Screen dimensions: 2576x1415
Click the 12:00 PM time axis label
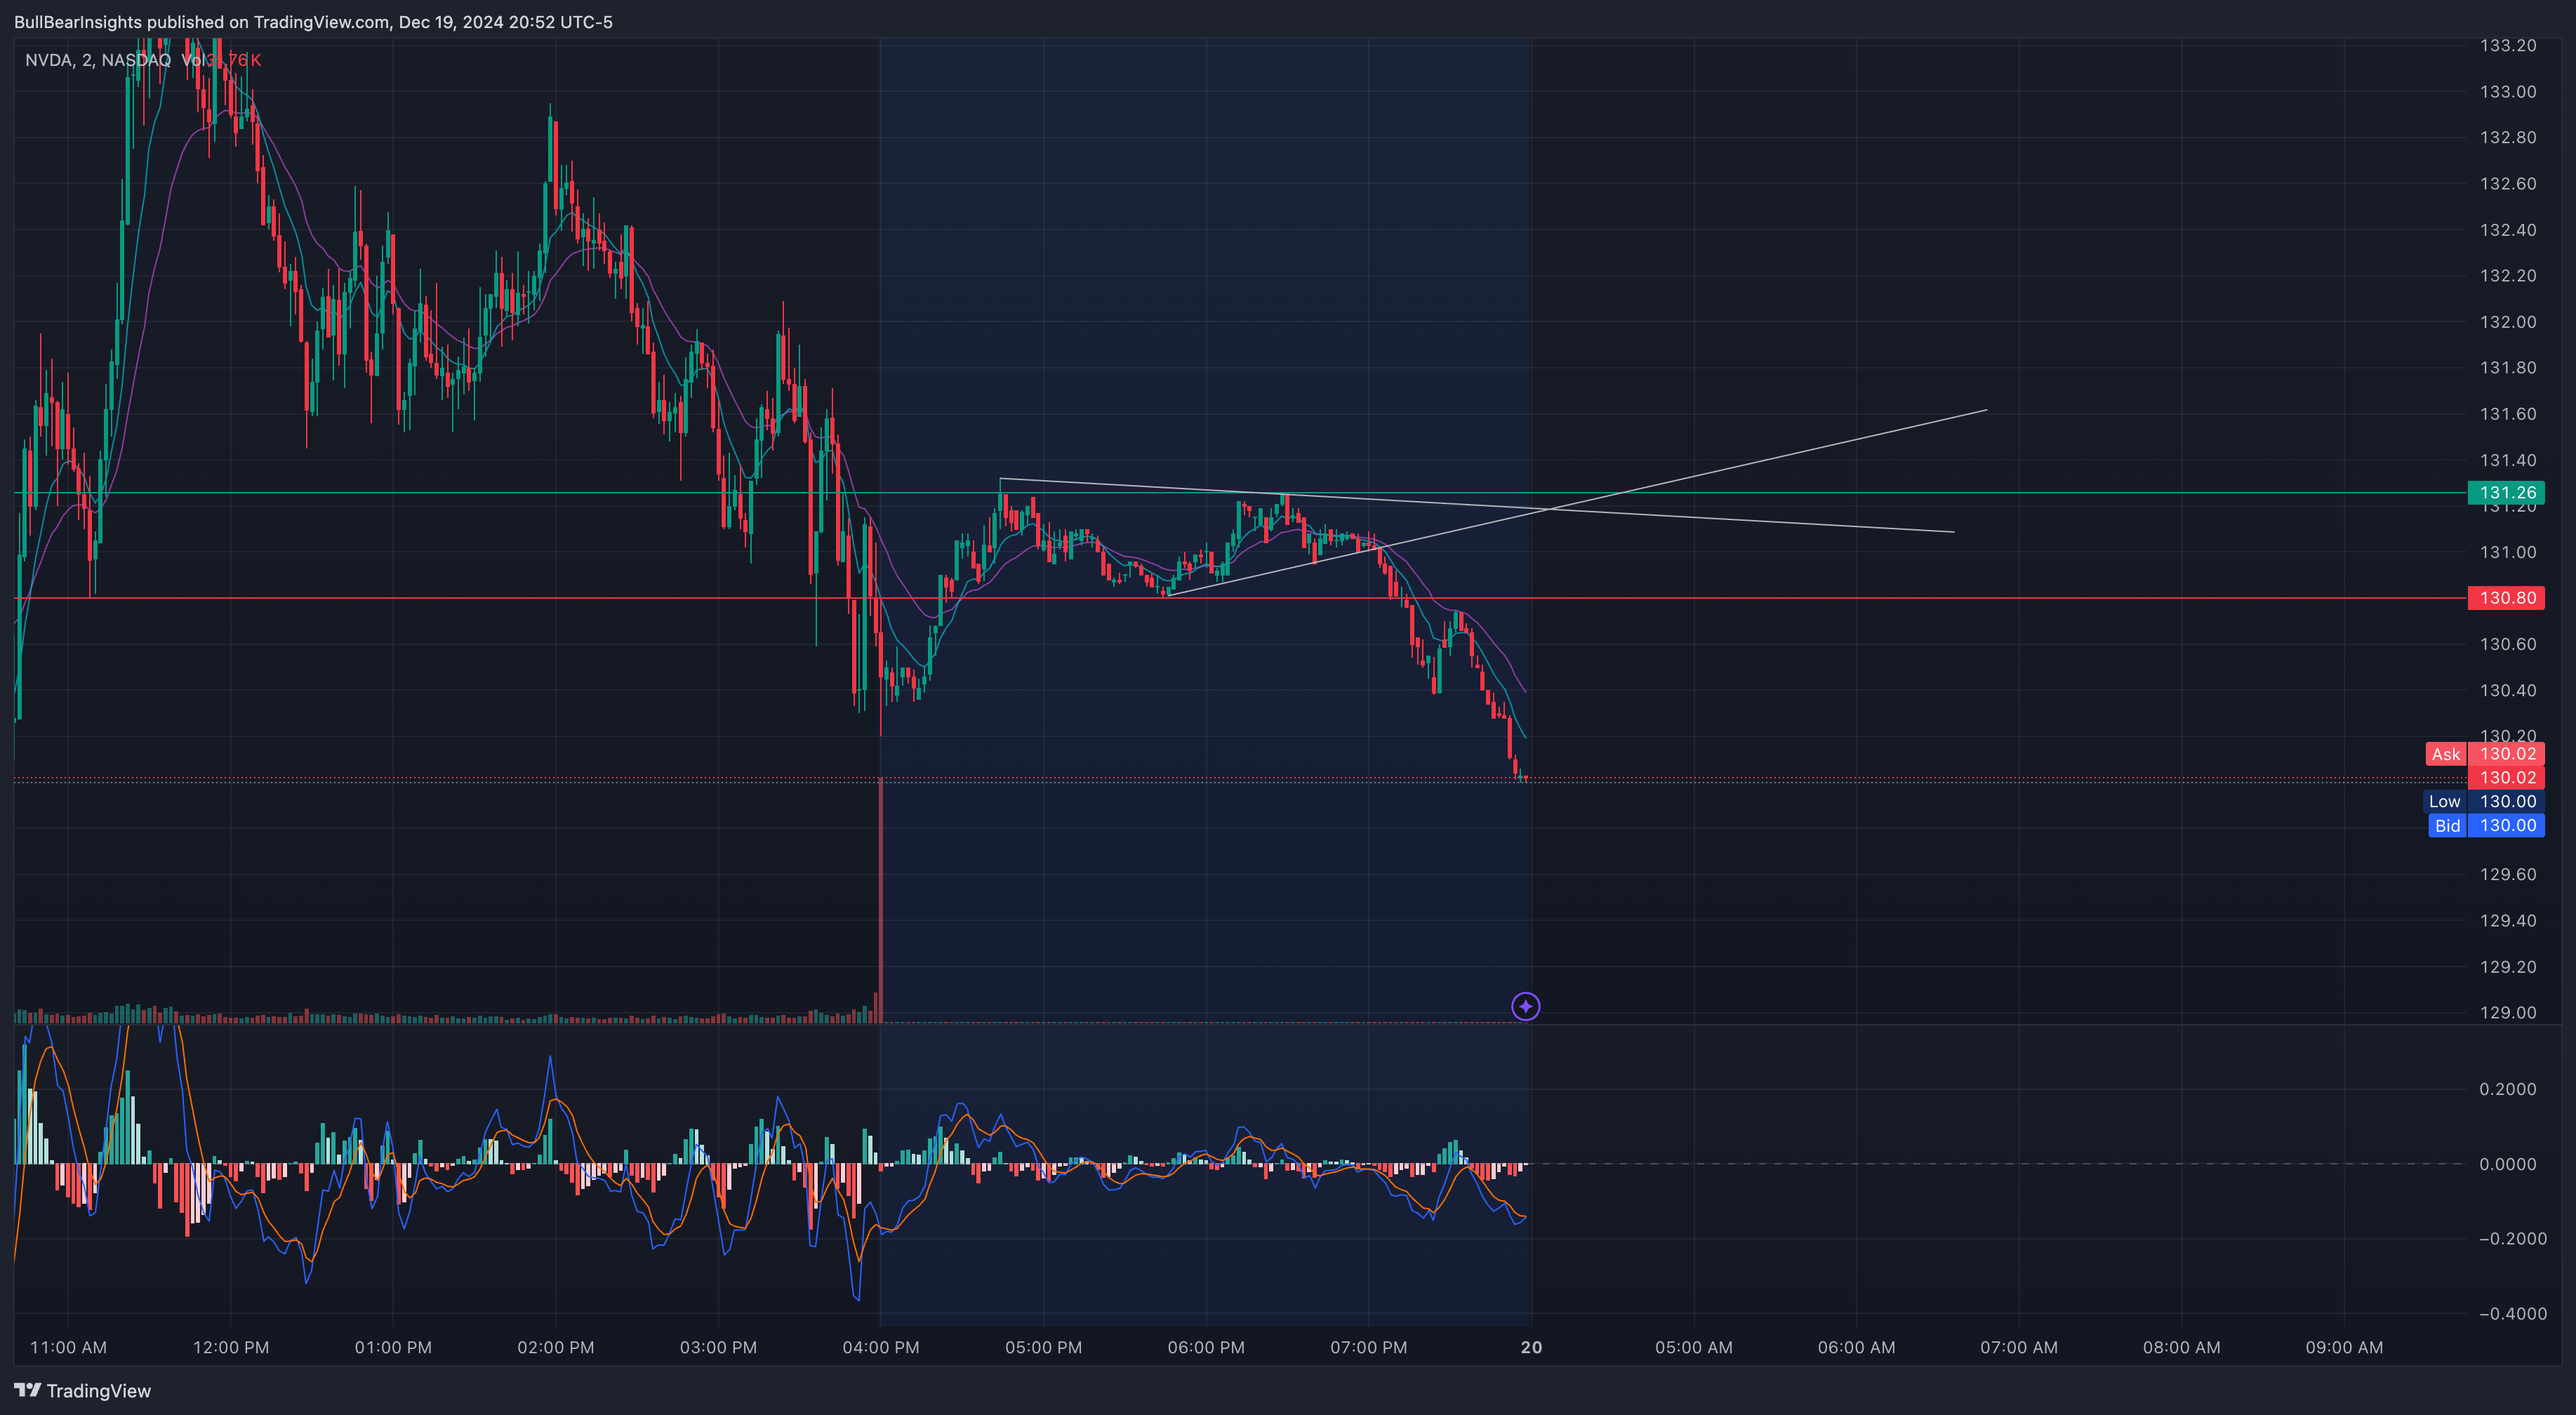230,1347
